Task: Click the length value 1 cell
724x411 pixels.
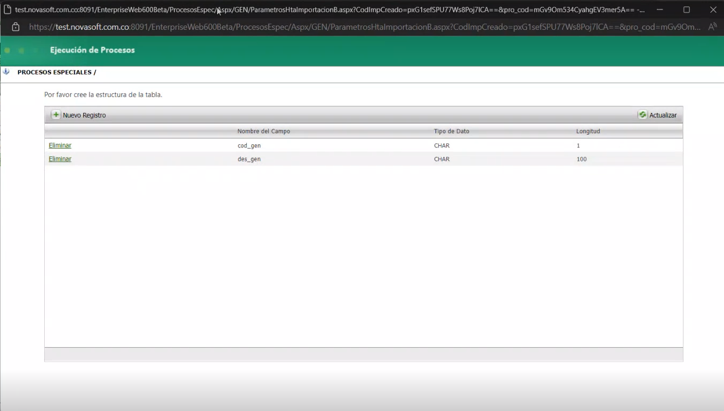Action: point(578,145)
